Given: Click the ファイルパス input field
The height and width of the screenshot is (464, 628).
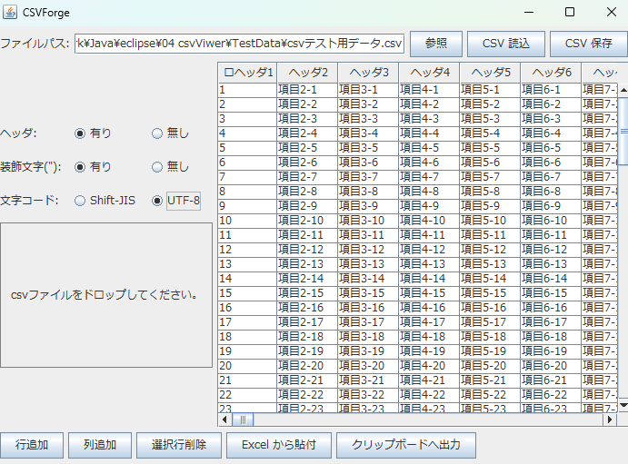Looking at the screenshot, I should [x=240, y=44].
